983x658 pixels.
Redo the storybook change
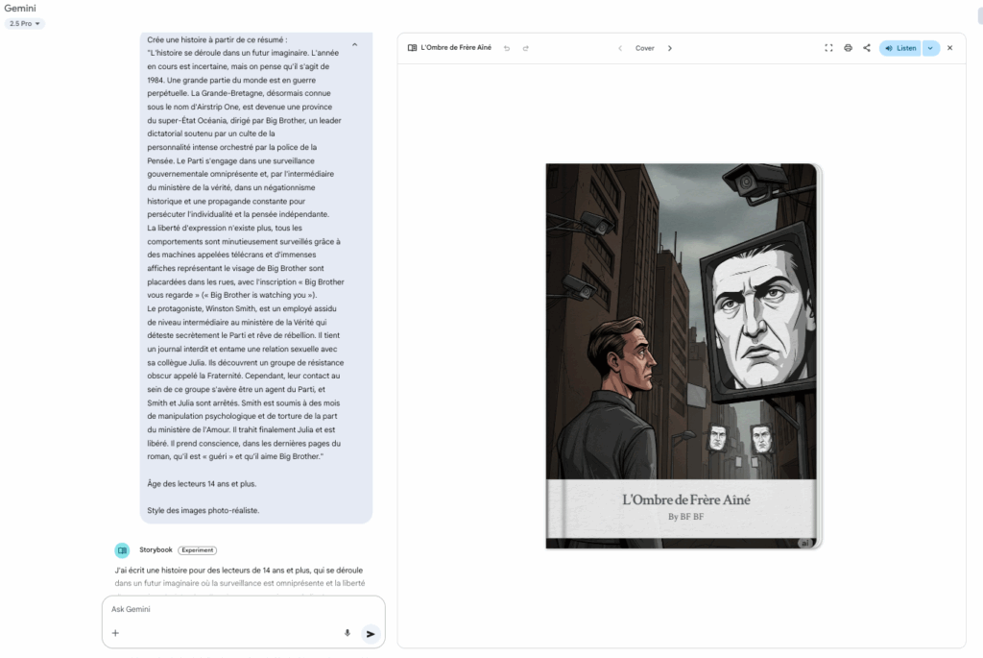pos(526,47)
